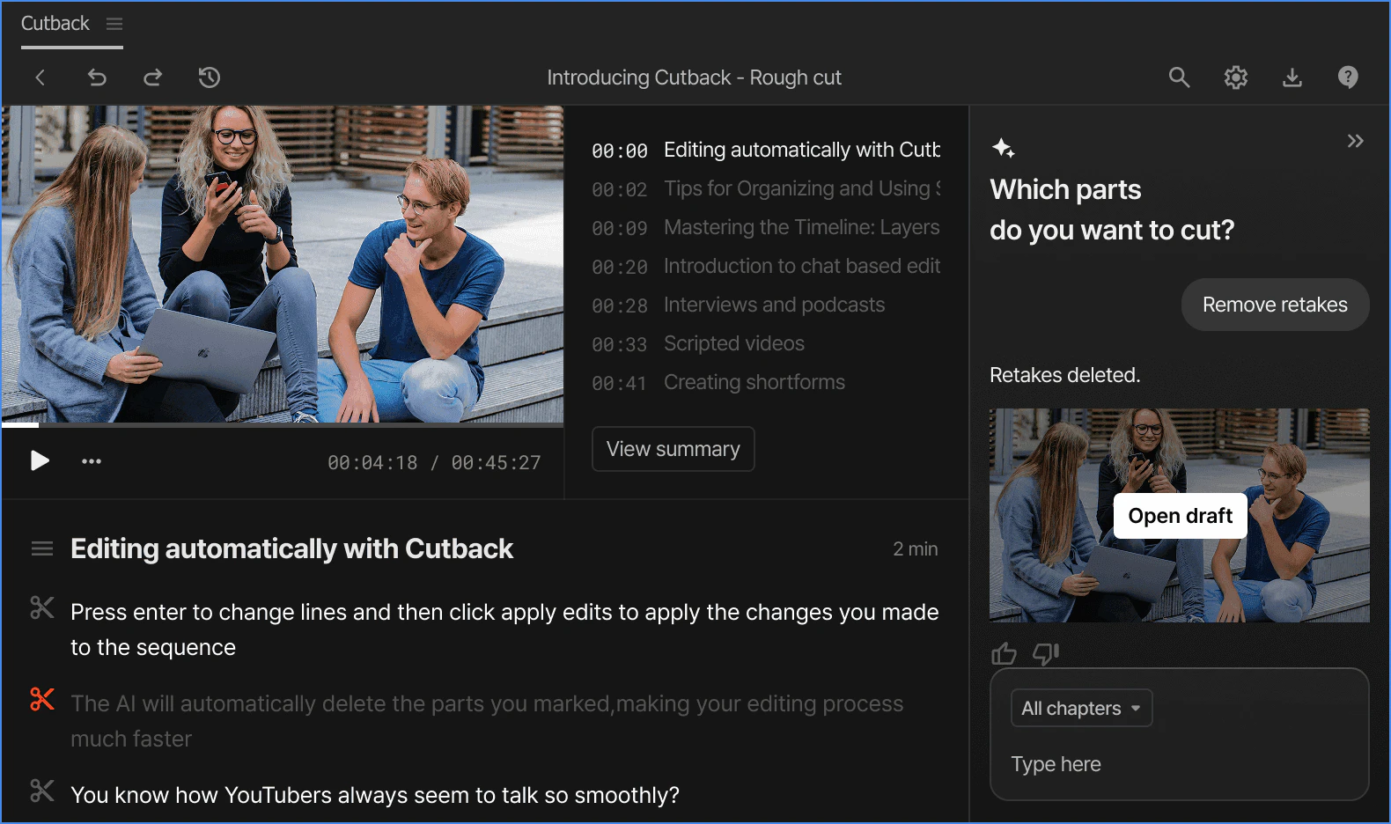Viewport: 1391px width, 824px height.
Task: Collapse the AI assistant side panel
Action: coord(1355,141)
